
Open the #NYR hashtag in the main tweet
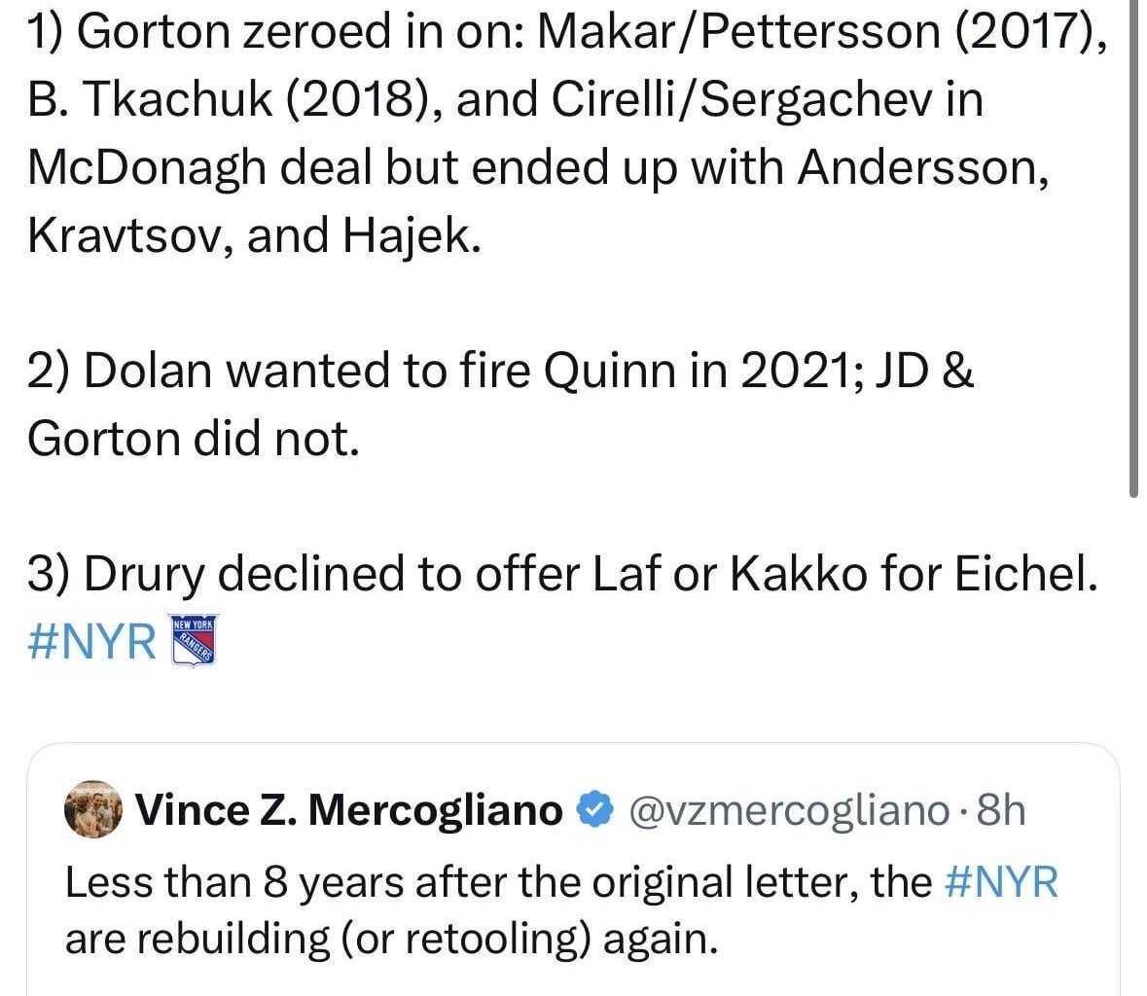90,640
